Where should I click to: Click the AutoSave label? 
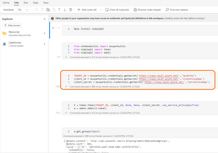point(8,10)
